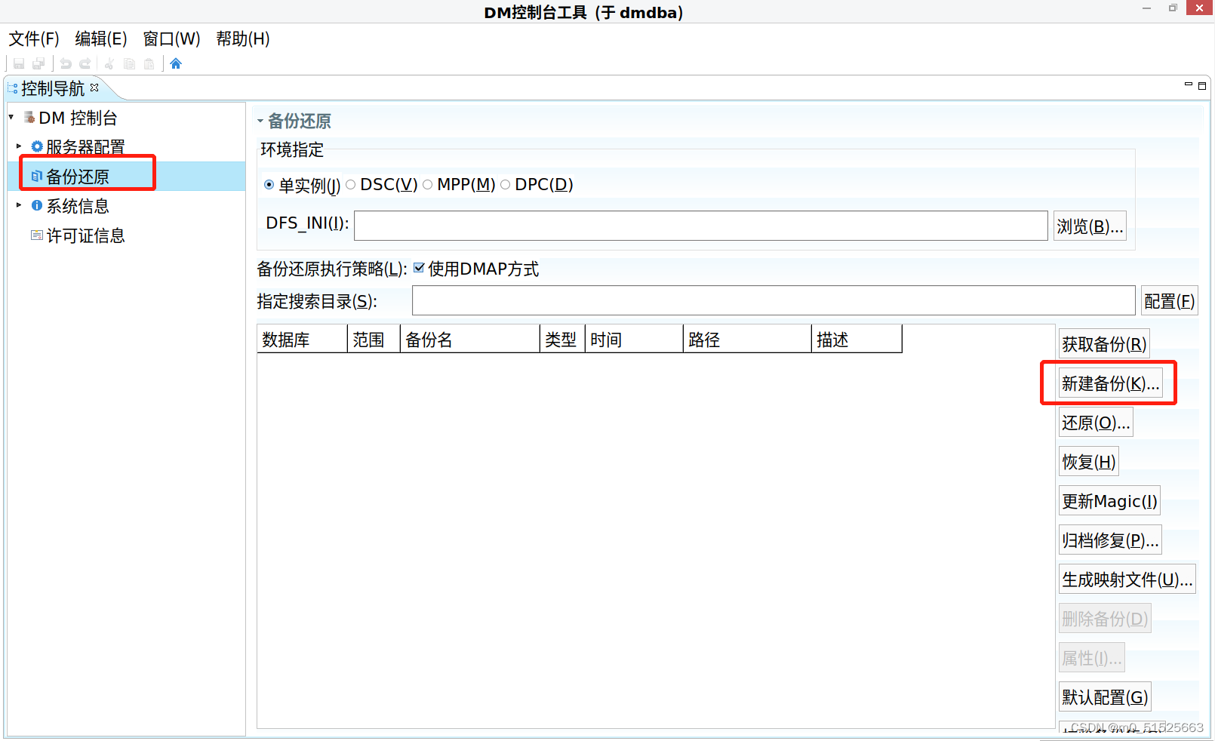The image size is (1215, 741).
Task: Click the Redo arrow toolbar icon
Action: (x=85, y=64)
